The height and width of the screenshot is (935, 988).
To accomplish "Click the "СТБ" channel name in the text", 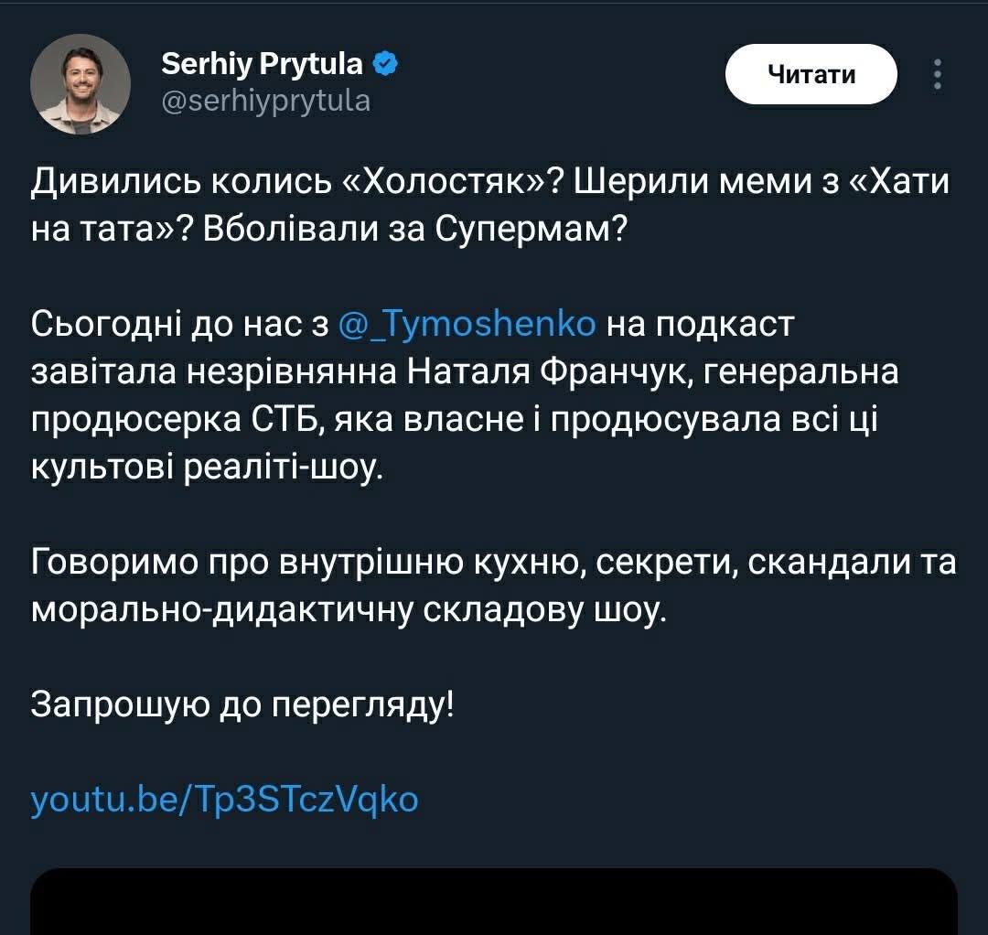I will pos(281,420).
